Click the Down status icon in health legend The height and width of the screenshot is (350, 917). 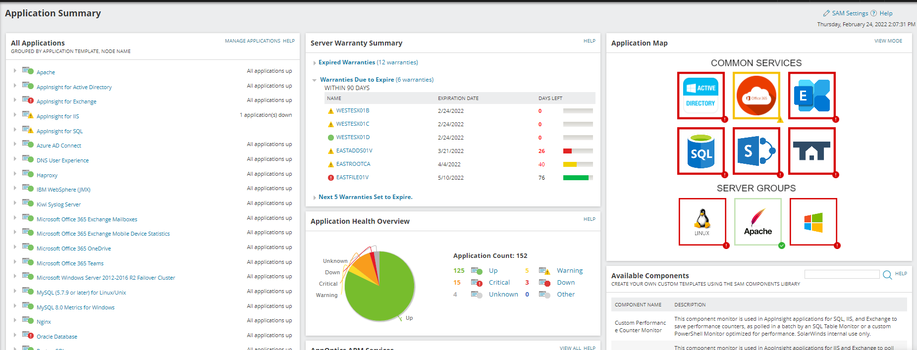(x=544, y=283)
